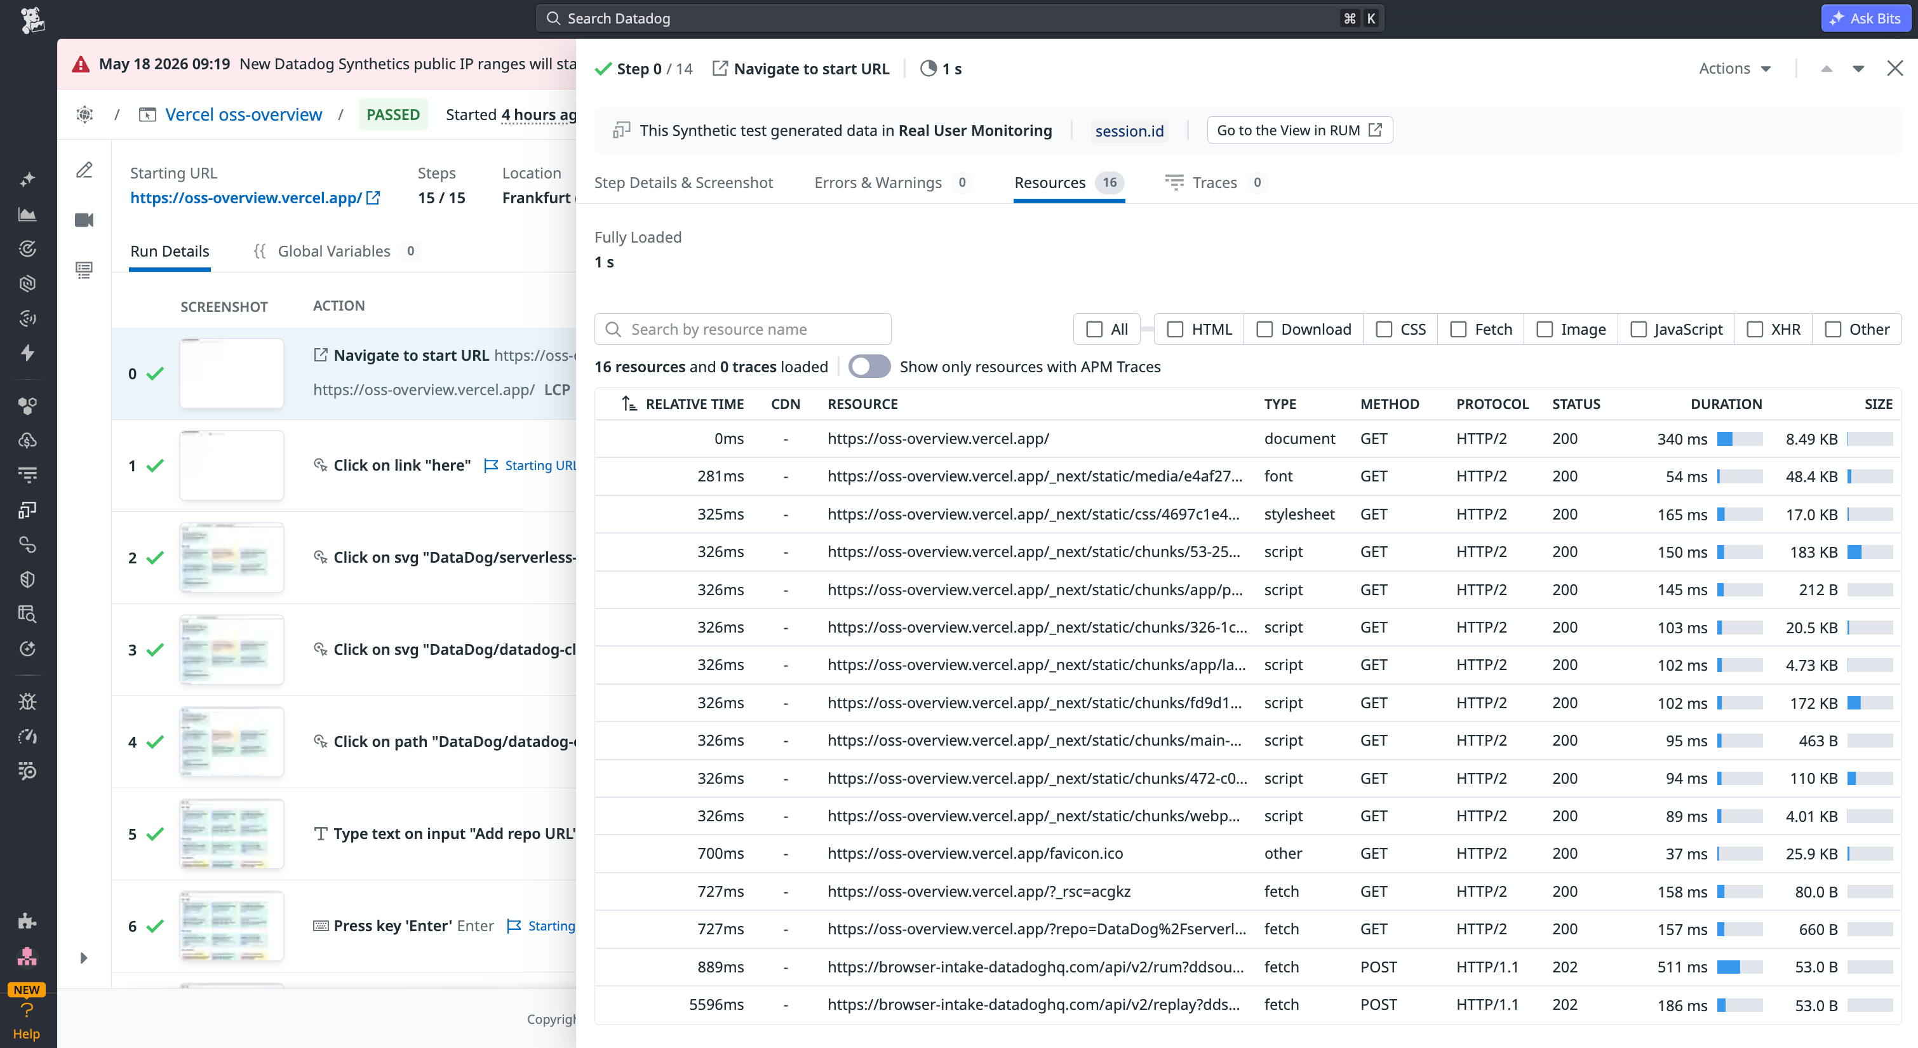Click the relative time sort icon
Viewport: 1918px width, 1048px height.
629,404
